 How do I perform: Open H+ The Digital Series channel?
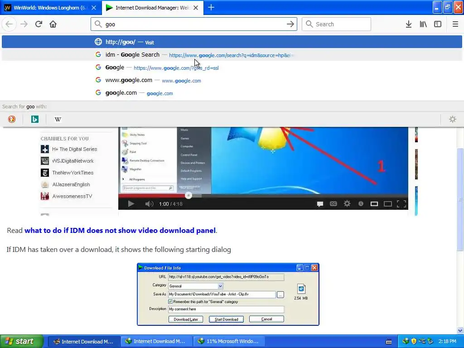coord(69,149)
